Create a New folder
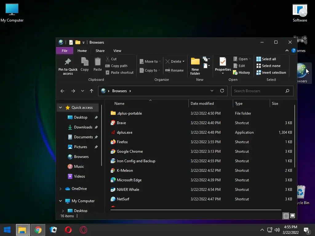Viewport: 315px width, 236px height. tap(195, 66)
